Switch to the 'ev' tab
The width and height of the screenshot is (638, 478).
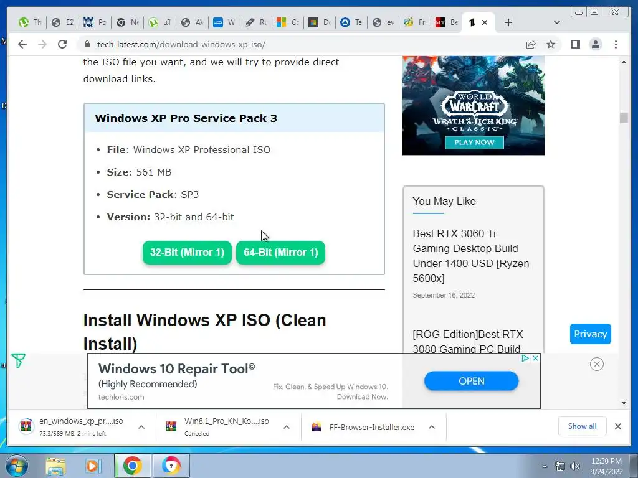[x=383, y=22]
